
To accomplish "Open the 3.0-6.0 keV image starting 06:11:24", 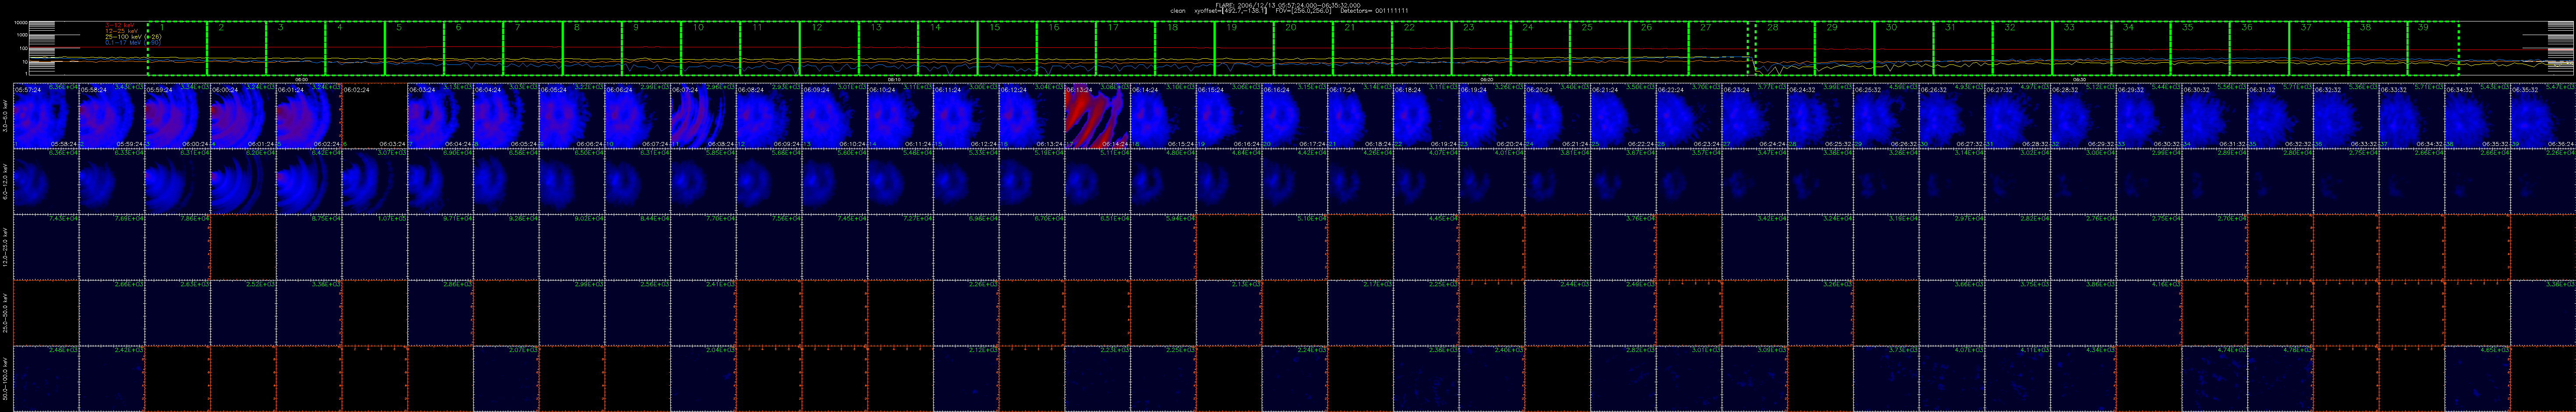I will pos(965,116).
